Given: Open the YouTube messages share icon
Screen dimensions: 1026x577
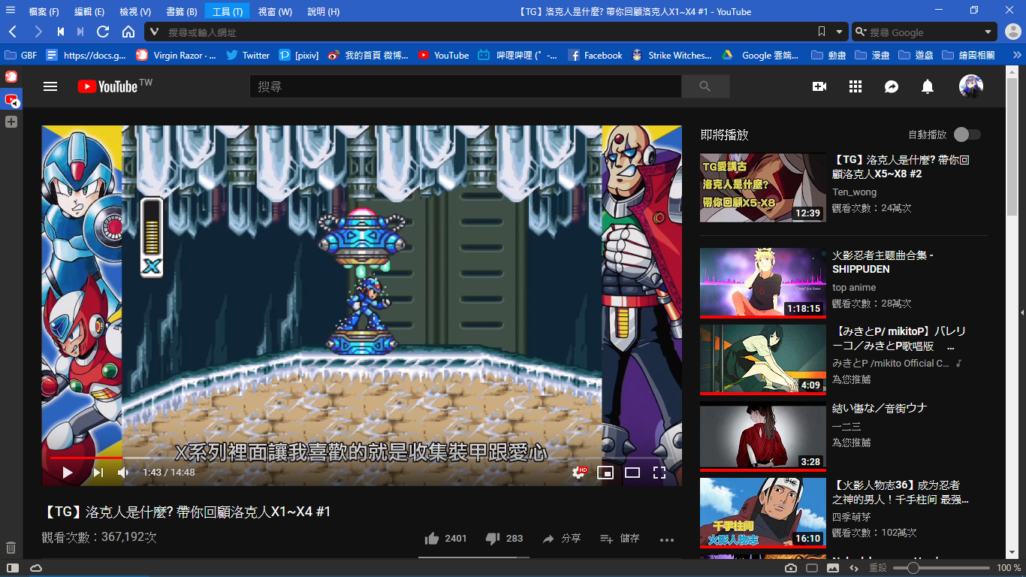Looking at the screenshot, I should [x=892, y=86].
